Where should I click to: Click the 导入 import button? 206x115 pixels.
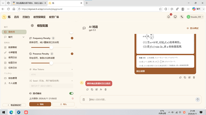tap(63, 104)
